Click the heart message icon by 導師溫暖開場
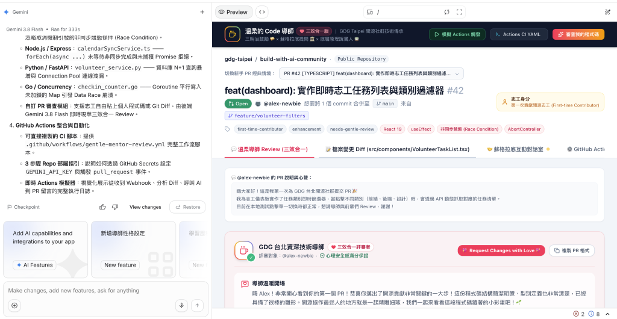 (x=245, y=283)
